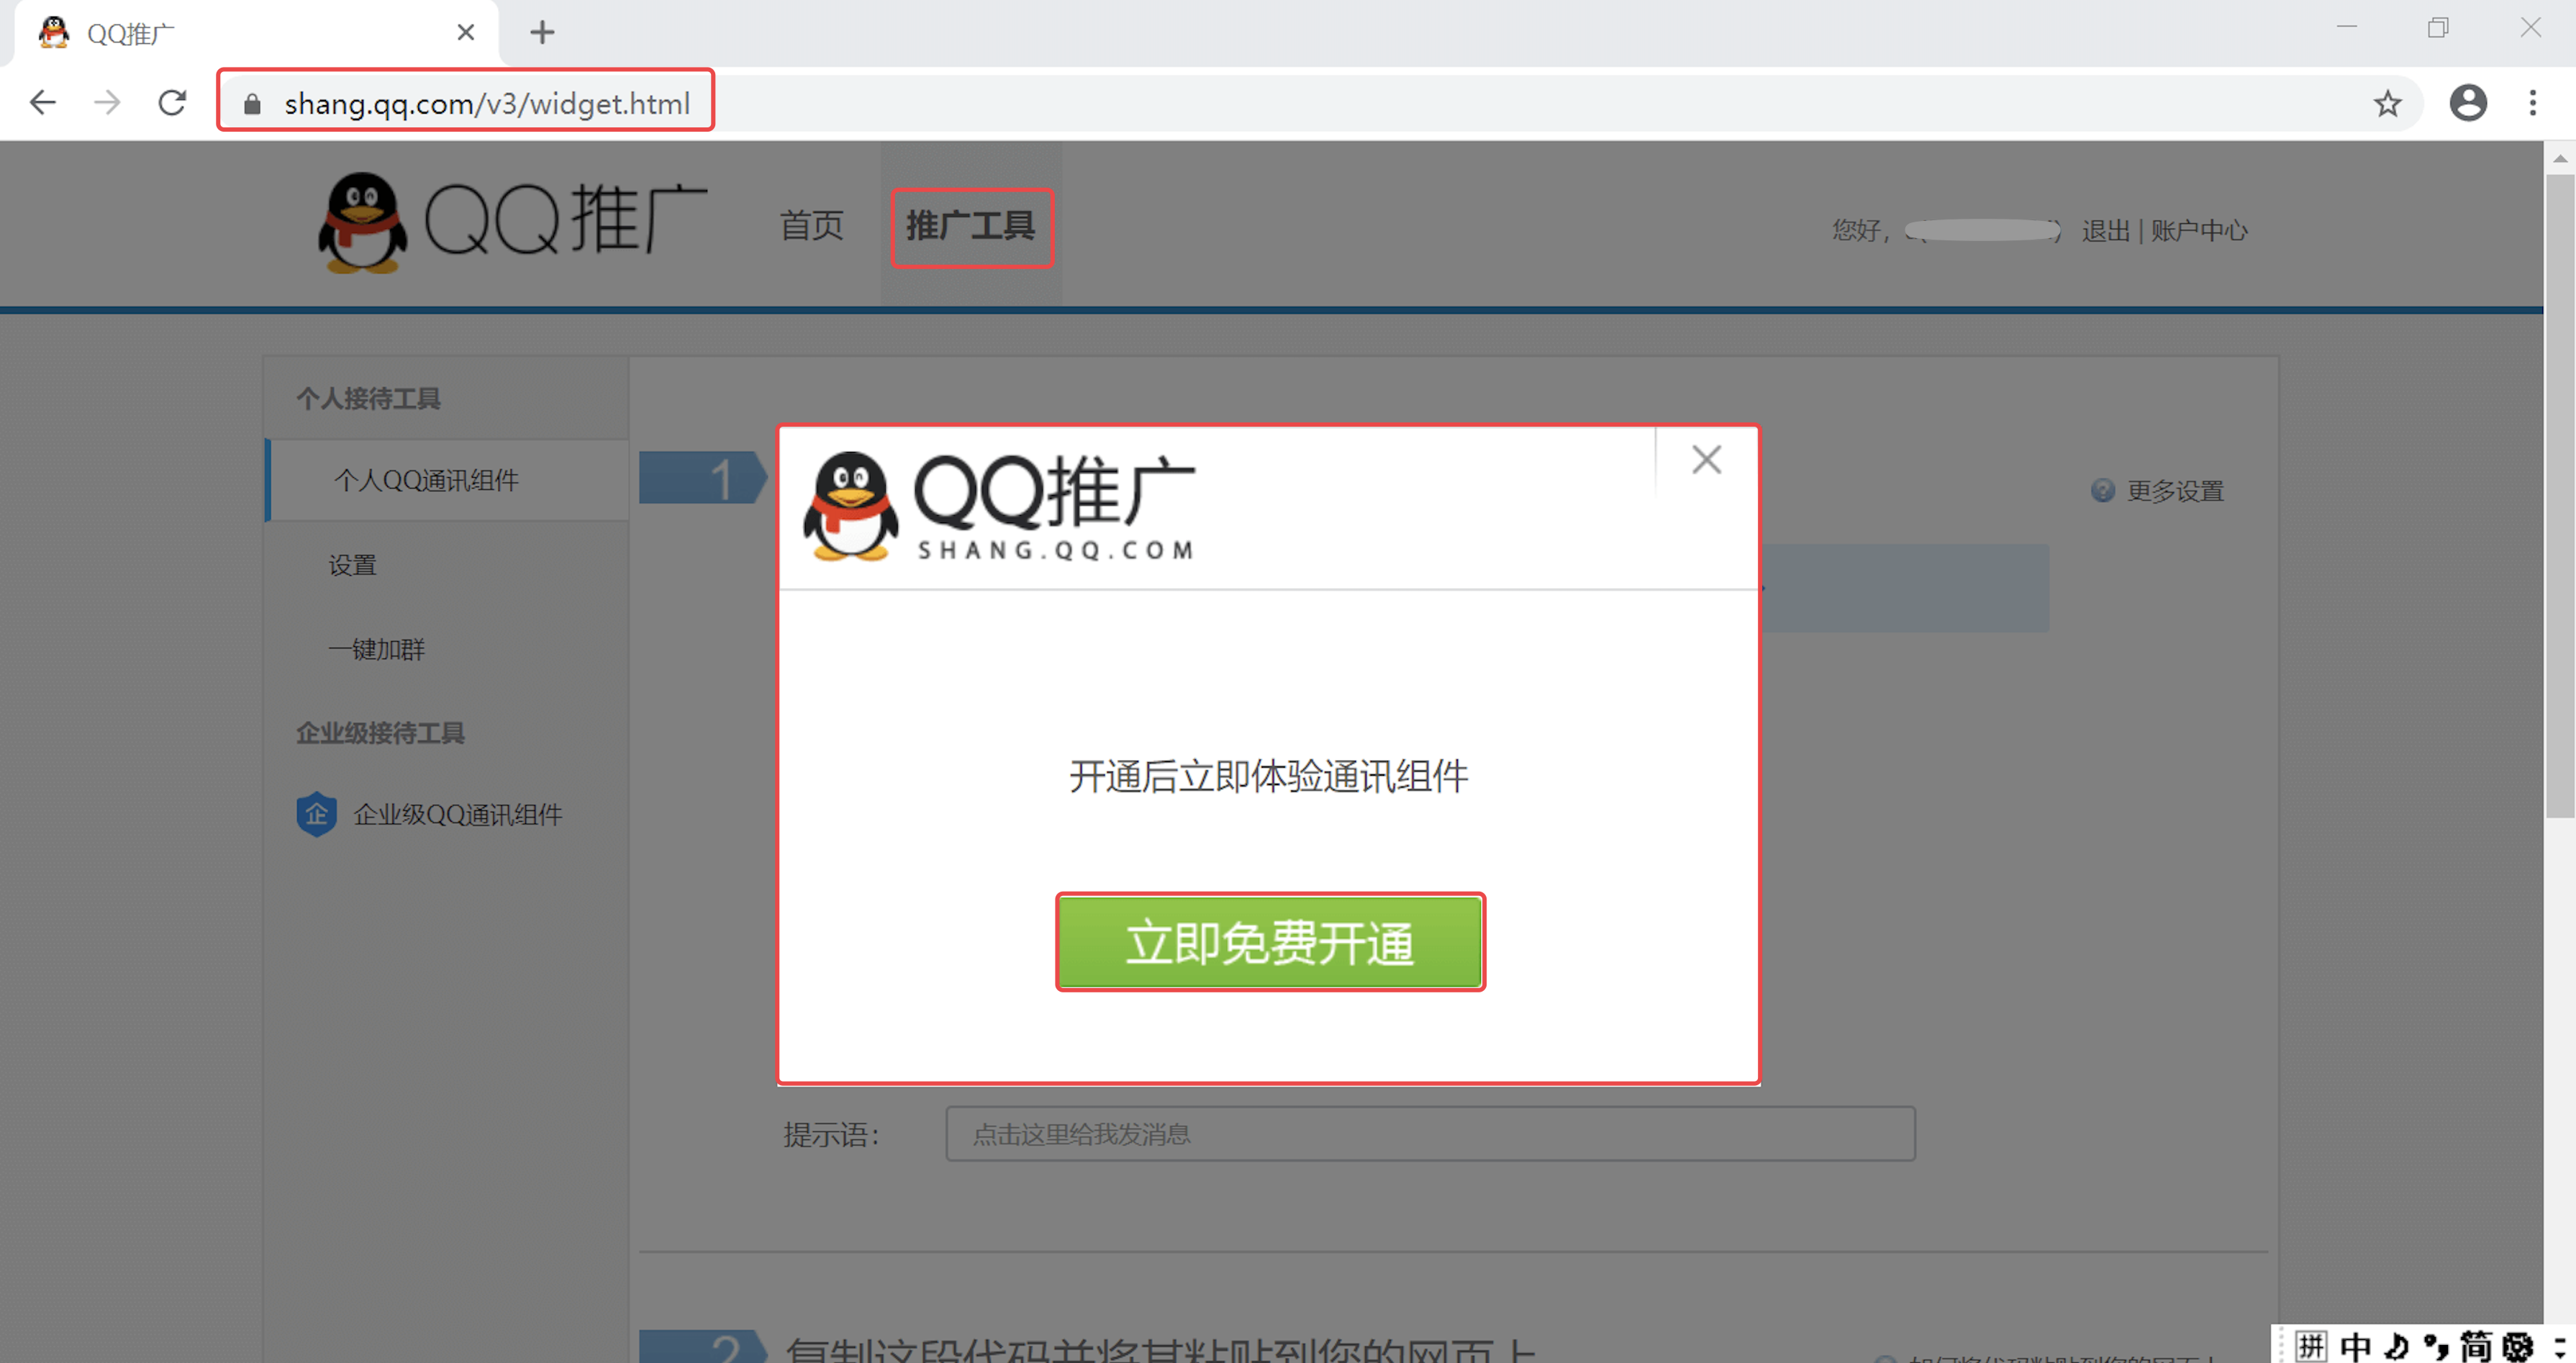Screen dimensions: 2576x1363
Task: Click the 更多设置 link
Action: tap(2175, 491)
